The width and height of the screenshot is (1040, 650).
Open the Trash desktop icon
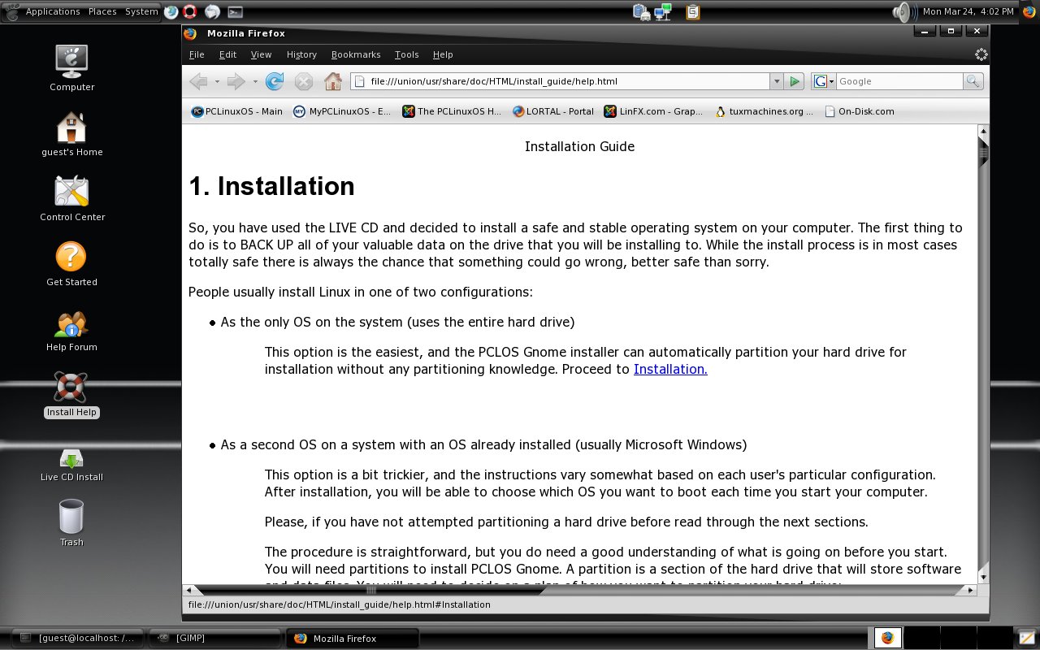(x=71, y=522)
